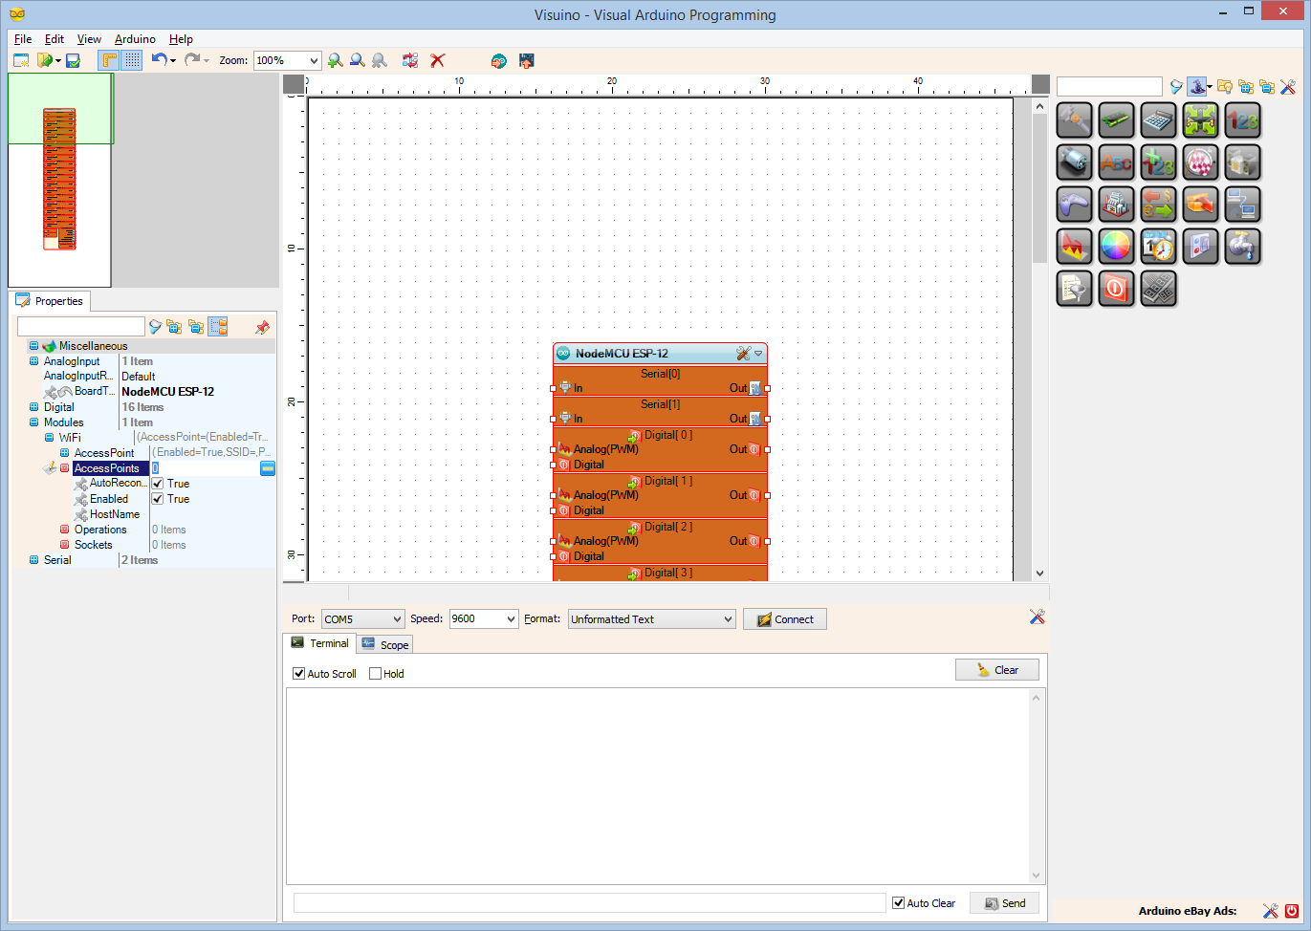Click the zoom out magnifier icon

pyautogui.click(x=357, y=60)
